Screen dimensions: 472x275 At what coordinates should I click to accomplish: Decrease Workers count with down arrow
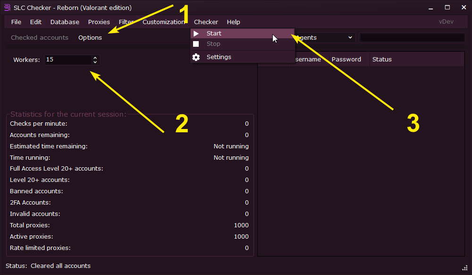point(95,62)
